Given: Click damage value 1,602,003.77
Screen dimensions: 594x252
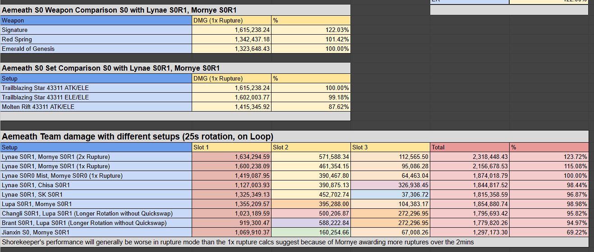Looking at the screenshot, I should point(232,97).
